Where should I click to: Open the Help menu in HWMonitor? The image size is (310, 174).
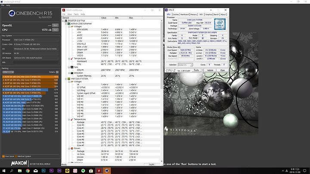pos(83,14)
